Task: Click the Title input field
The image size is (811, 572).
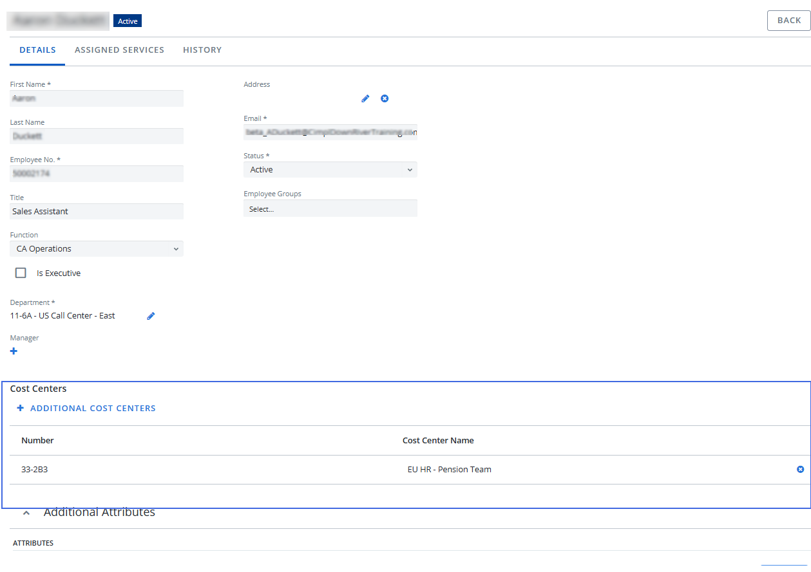Action: click(97, 212)
